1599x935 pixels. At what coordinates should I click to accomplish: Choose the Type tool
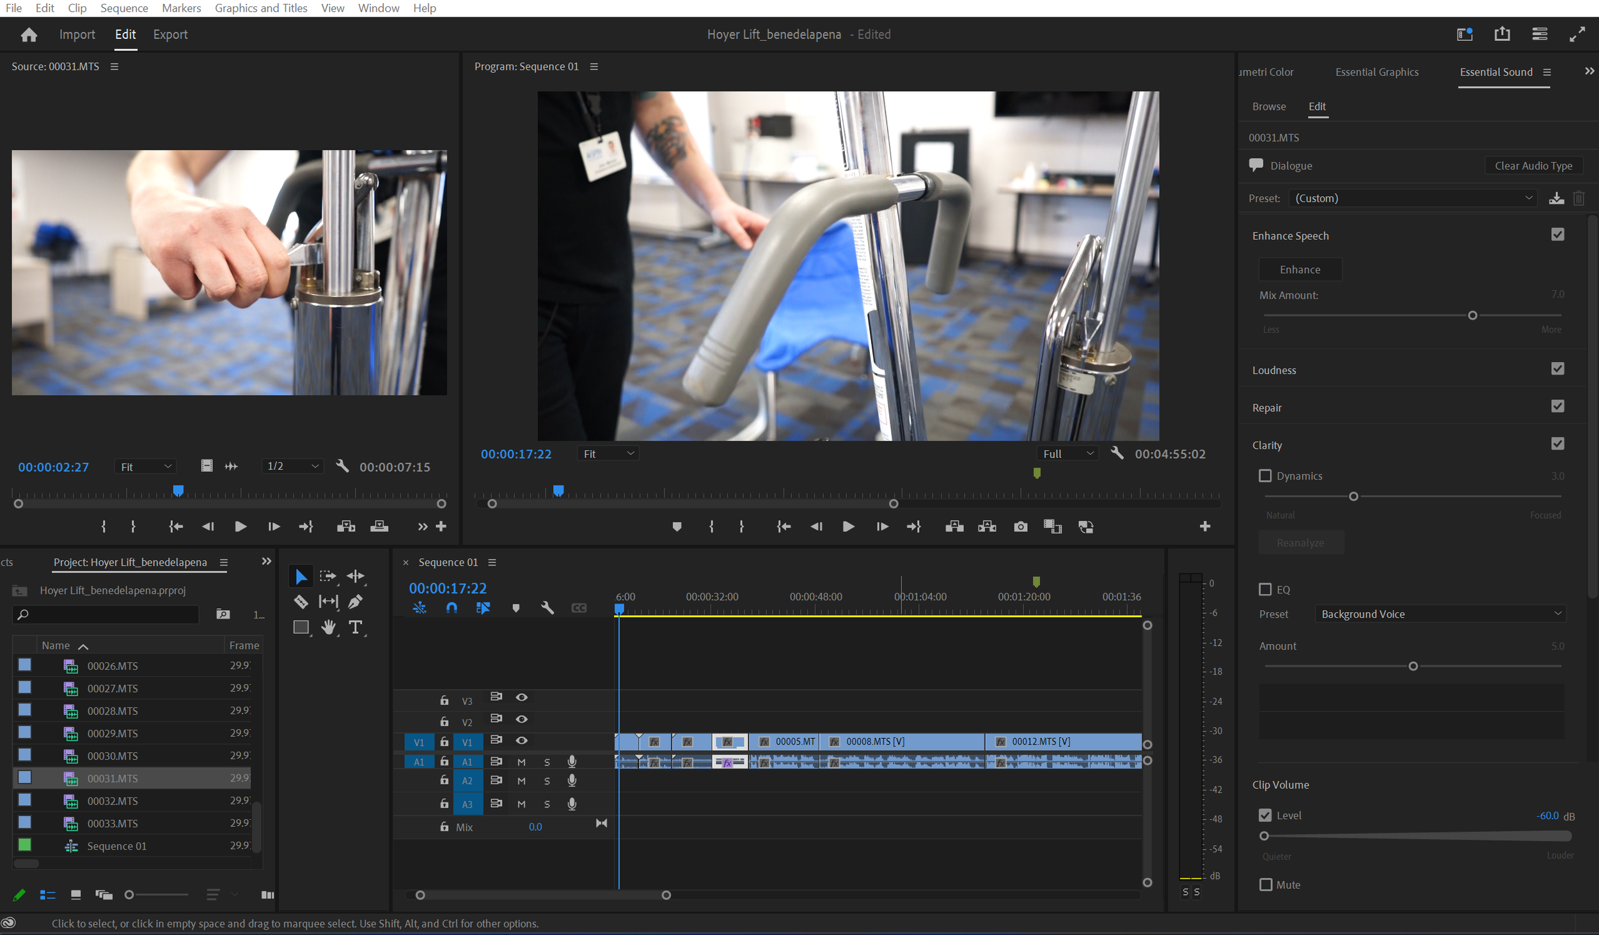pyautogui.click(x=356, y=627)
